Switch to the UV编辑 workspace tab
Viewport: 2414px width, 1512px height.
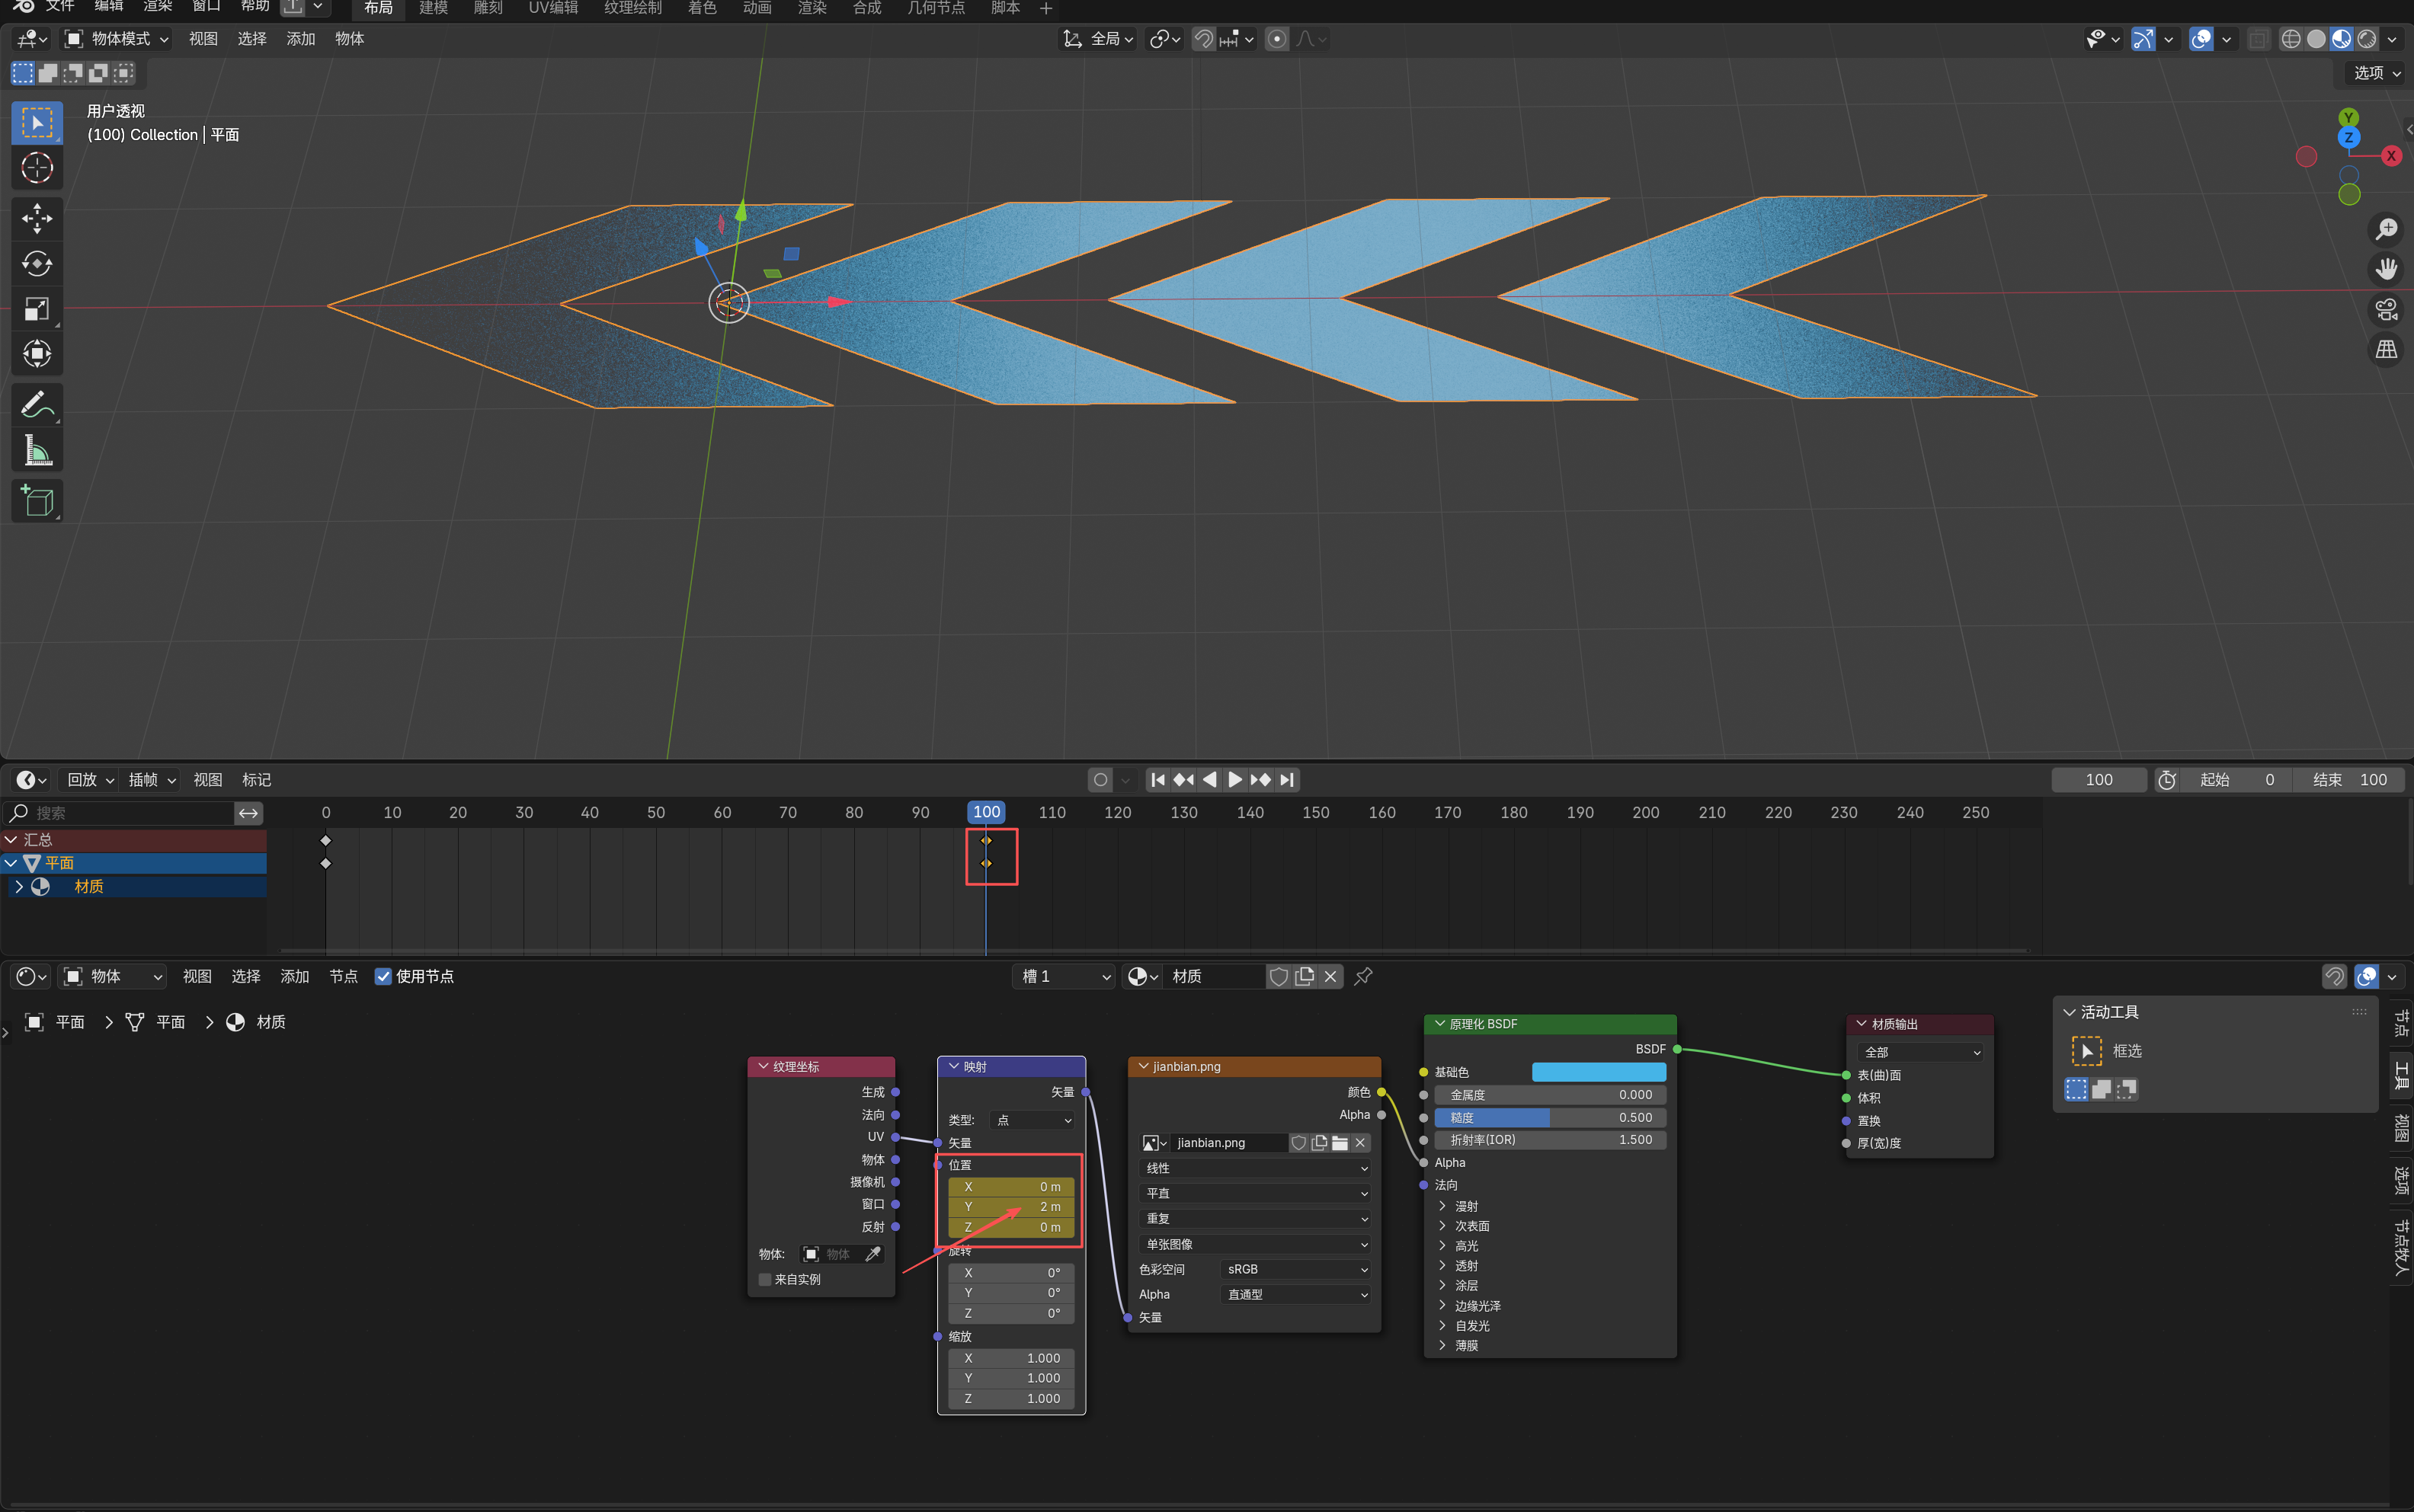(552, 8)
